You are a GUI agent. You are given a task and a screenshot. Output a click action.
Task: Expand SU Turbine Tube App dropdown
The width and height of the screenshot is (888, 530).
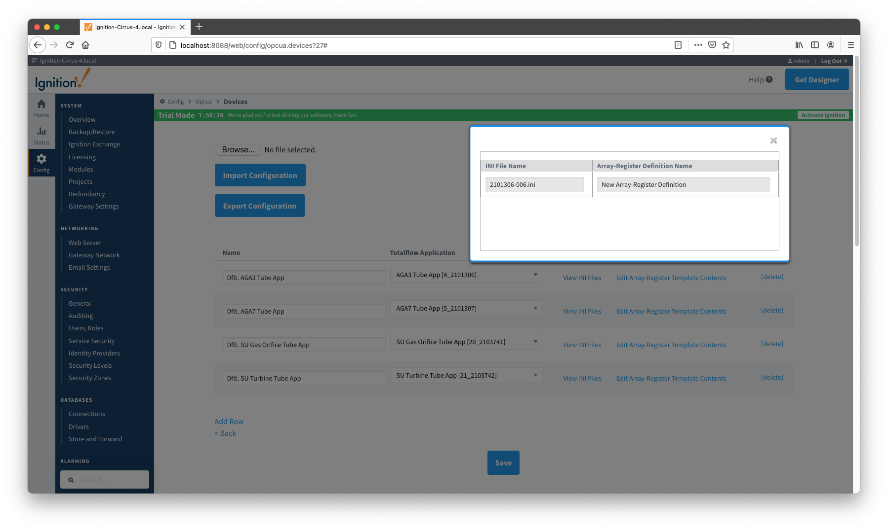[466, 375]
